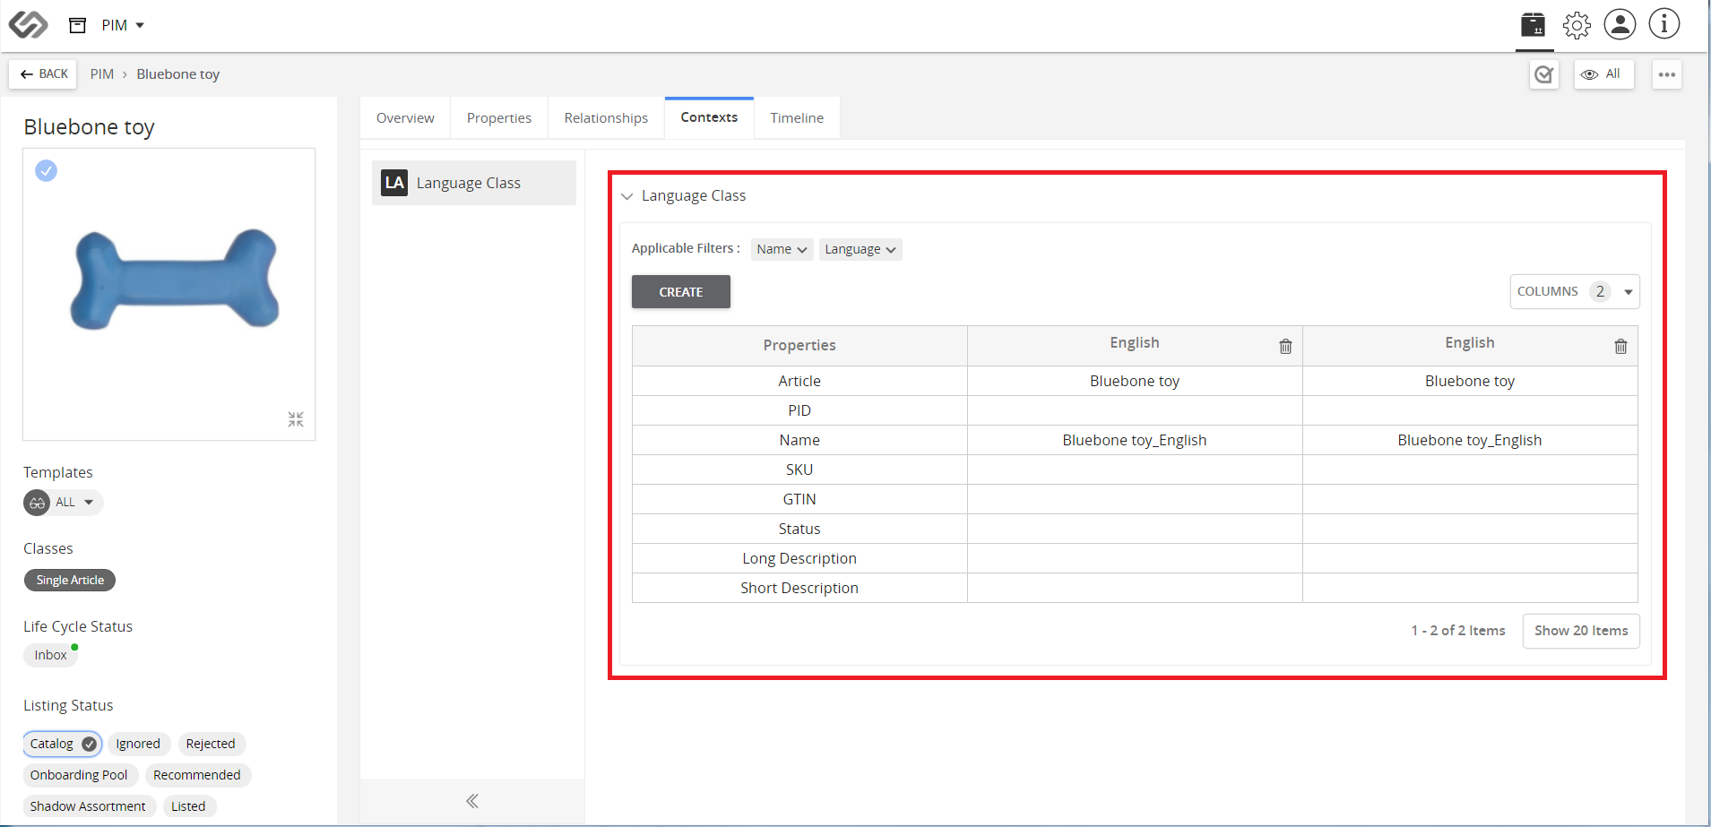Toggle the Onboarding Pool listing status
The image size is (1711, 827).
pos(79,775)
